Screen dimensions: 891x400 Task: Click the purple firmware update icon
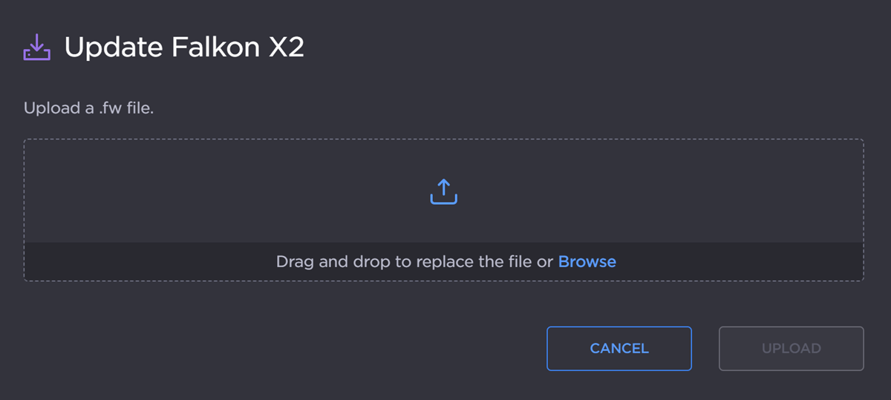tap(37, 48)
